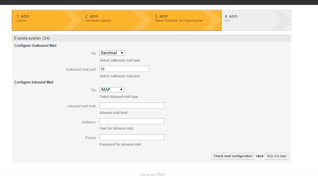This screenshot has width=318, height=180.
Task: Select the 2. adım Veritabanı ayarları step
Action: (x=117, y=20)
